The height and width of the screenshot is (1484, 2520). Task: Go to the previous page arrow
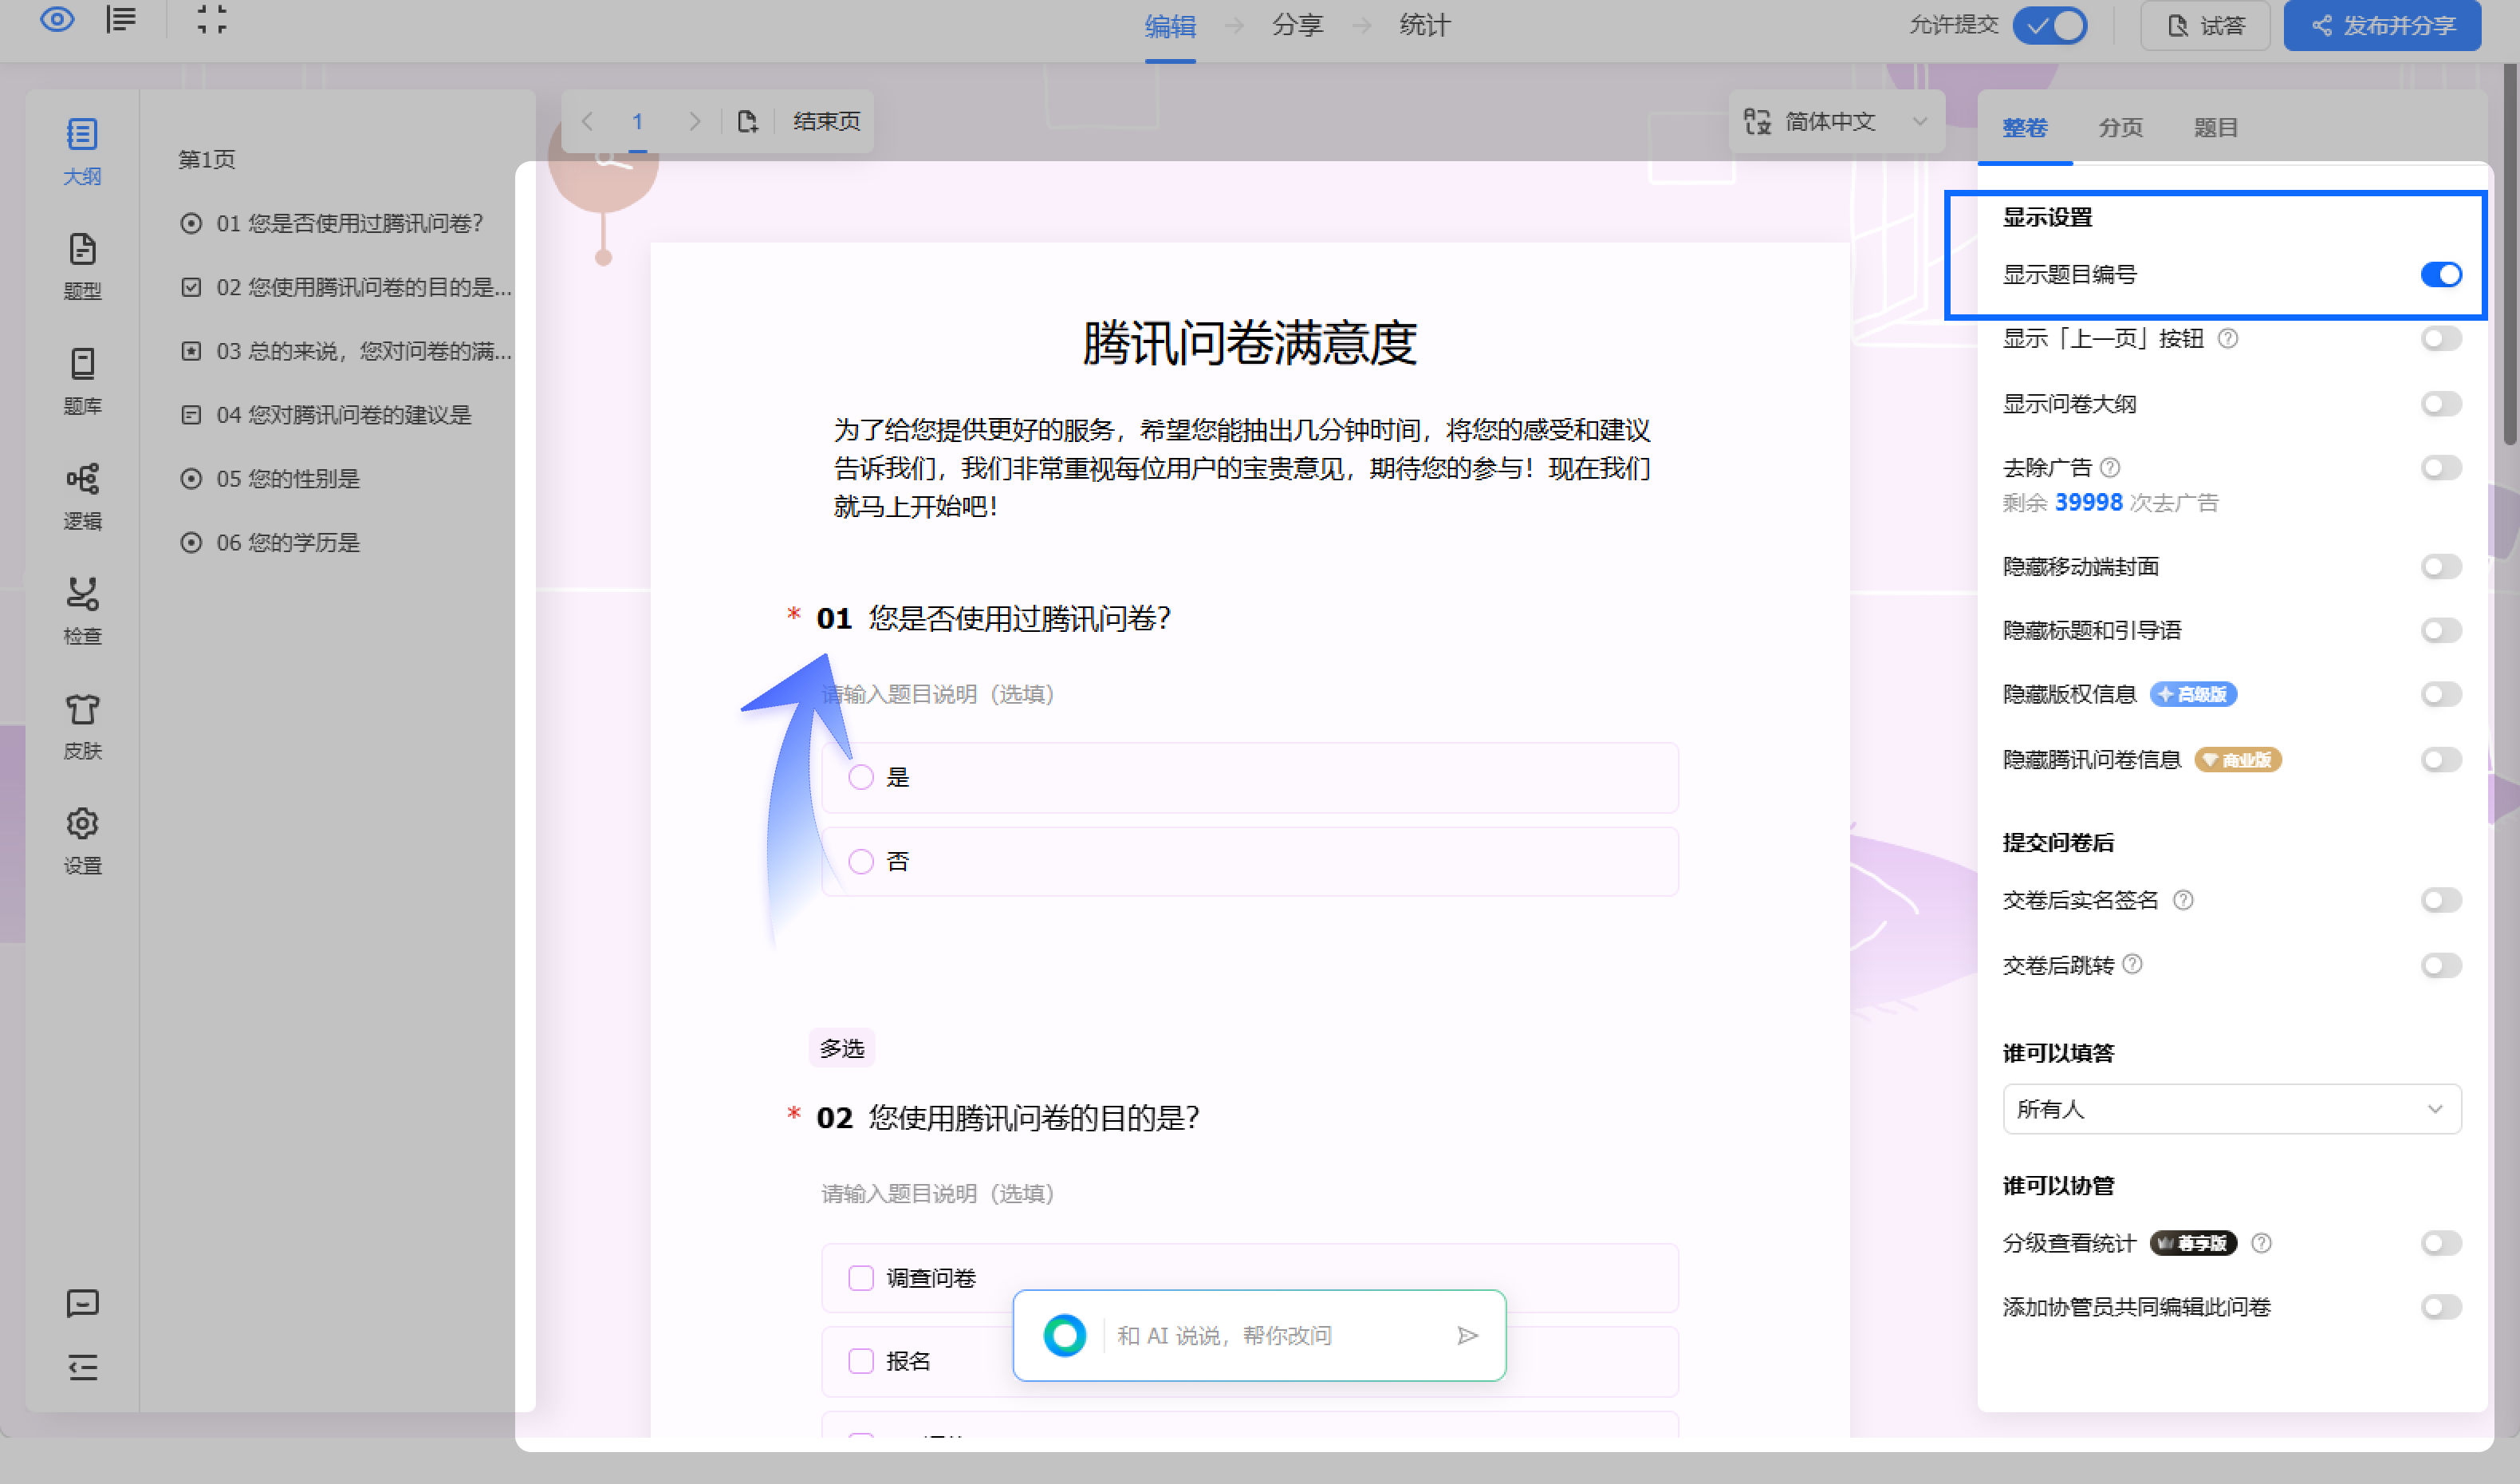click(x=587, y=121)
